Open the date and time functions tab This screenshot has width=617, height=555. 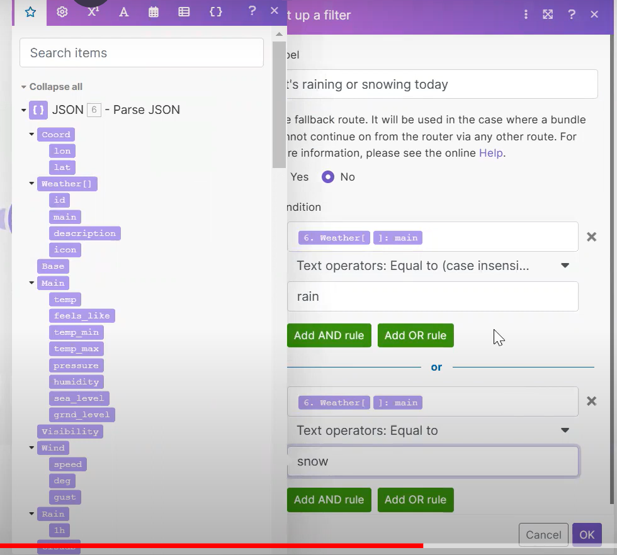tap(154, 12)
